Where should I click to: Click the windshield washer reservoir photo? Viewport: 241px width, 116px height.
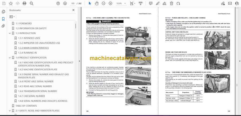(217, 83)
